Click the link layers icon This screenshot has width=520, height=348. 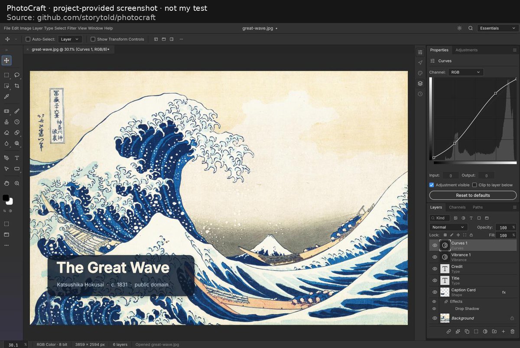point(449,332)
